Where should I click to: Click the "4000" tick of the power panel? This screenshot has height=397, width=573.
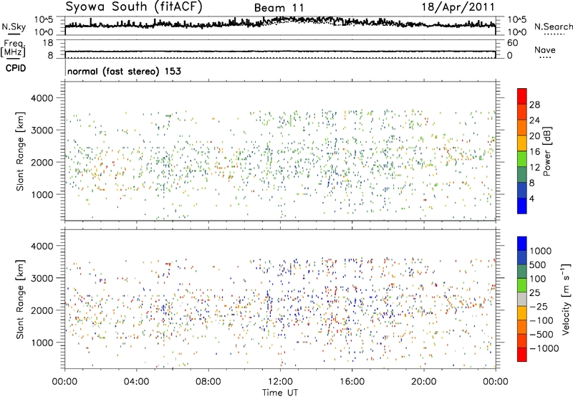[x=42, y=98]
